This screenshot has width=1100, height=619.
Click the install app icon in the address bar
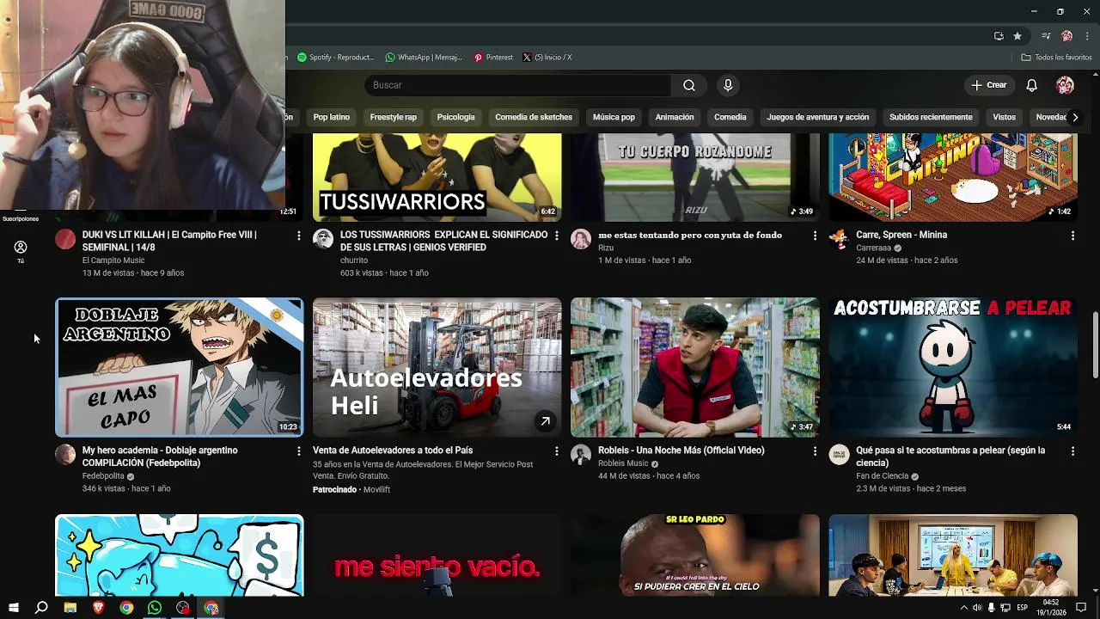[x=999, y=36]
